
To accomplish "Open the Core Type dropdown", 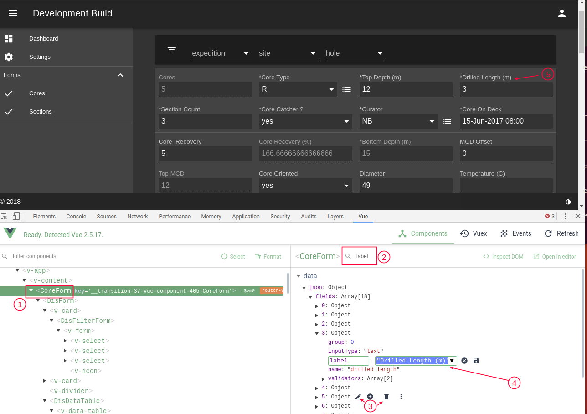I will [298, 89].
